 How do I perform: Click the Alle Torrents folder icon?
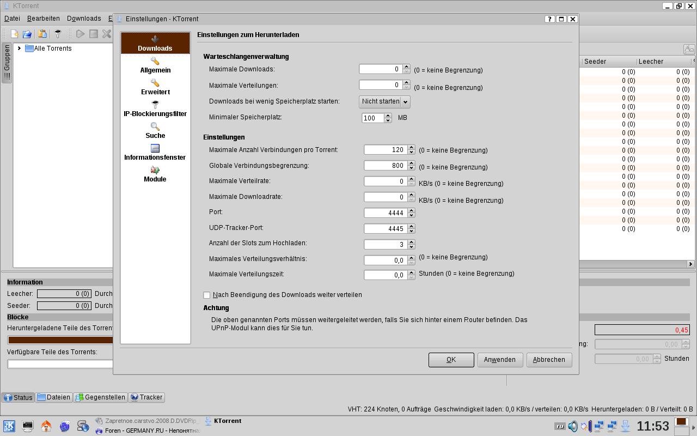coord(29,49)
